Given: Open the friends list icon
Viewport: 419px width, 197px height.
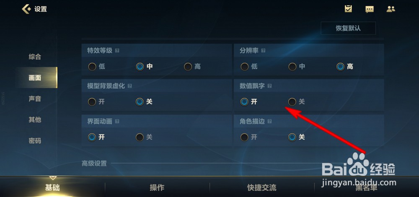Looking at the screenshot, I should pyautogui.click(x=391, y=9).
